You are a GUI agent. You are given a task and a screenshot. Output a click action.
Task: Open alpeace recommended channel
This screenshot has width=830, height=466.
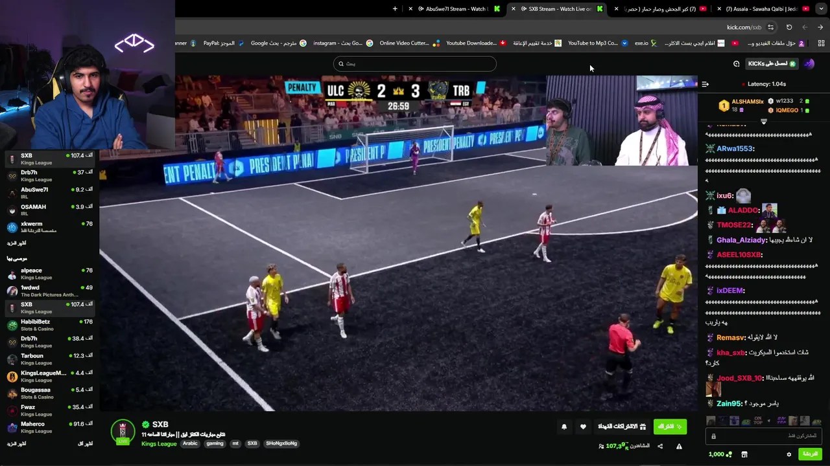pos(50,274)
